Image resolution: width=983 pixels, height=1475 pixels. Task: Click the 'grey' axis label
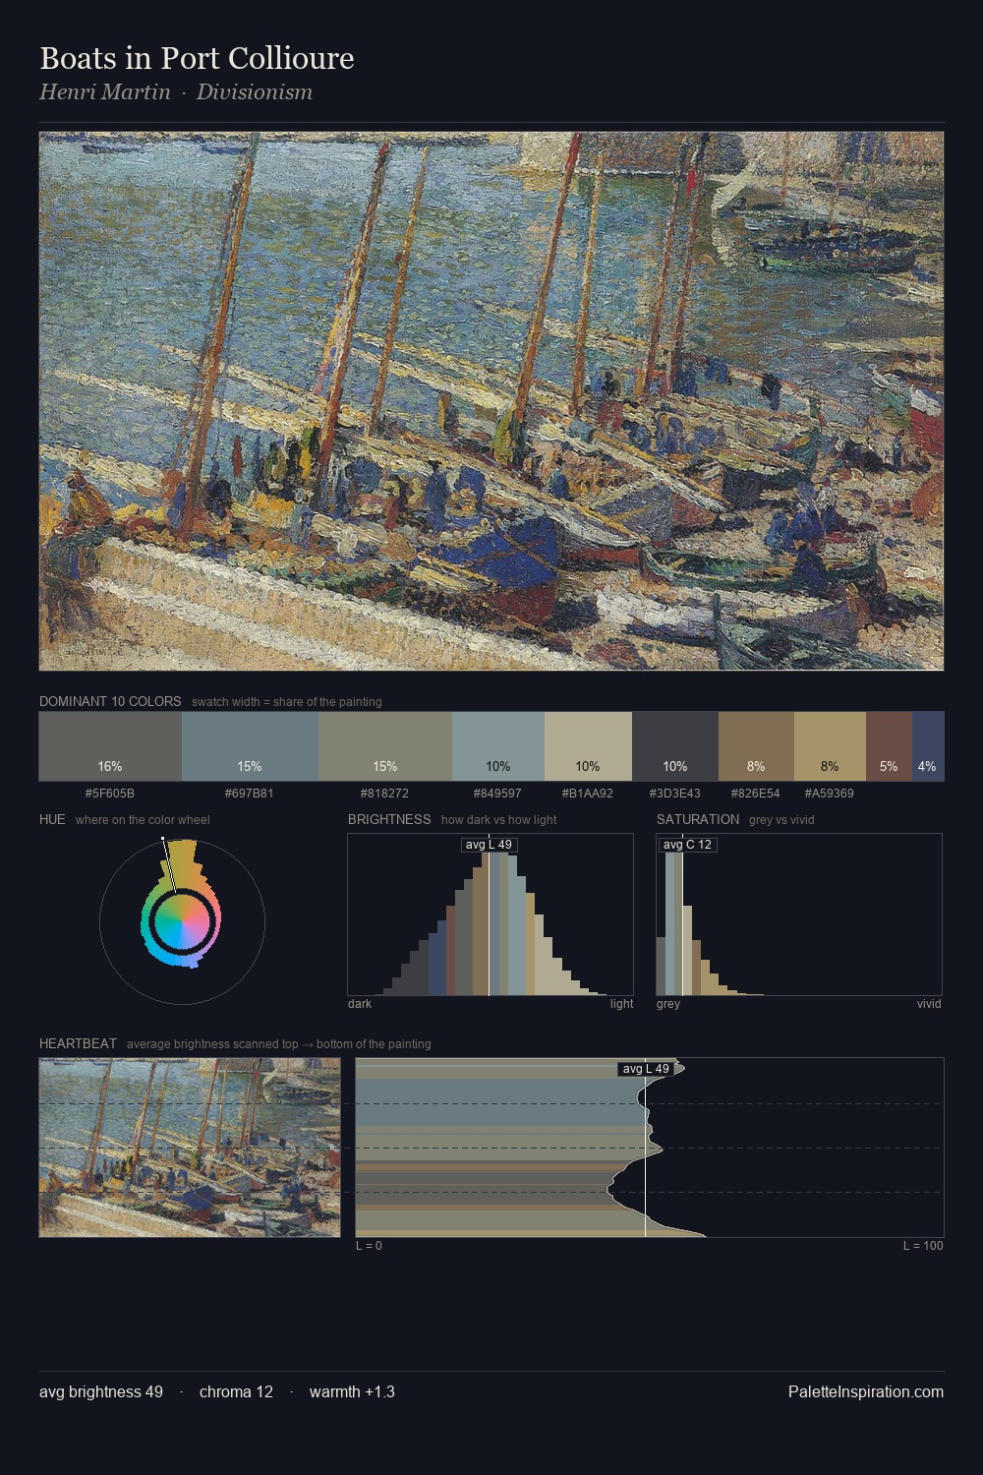(x=668, y=1004)
